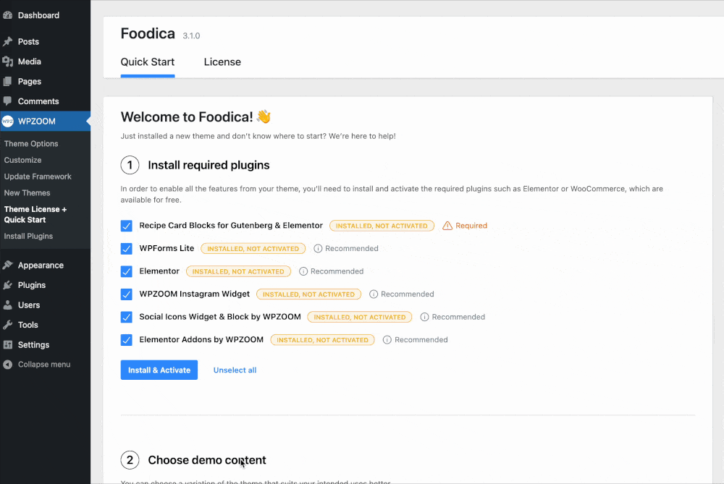Click the status badge beside Elementor Addons
Image resolution: width=724 pixels, height=484 pixels.
[x=322, y=340]
